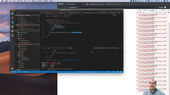This screenshot has width=170, height=95.
Task: Maximize the terminal panel with the chevron up
Action: point(119,48)
